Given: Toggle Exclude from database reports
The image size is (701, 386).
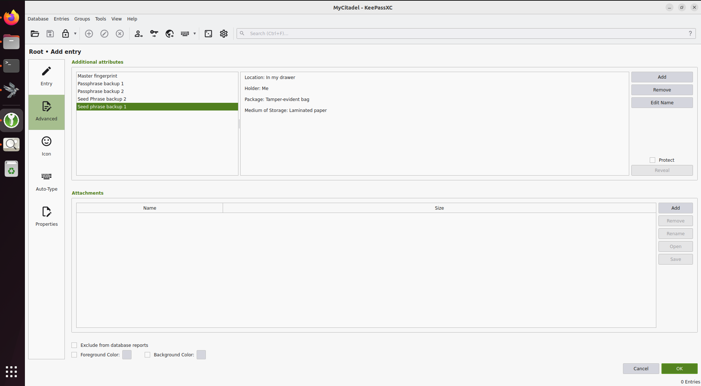Looking at the screenshot, I should tap(74, 345).
